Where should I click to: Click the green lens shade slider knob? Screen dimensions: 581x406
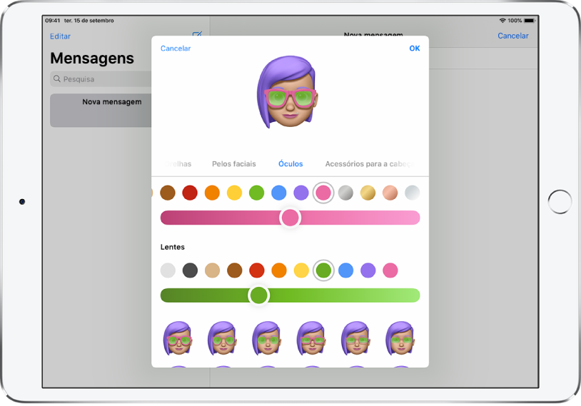point(258,295)
